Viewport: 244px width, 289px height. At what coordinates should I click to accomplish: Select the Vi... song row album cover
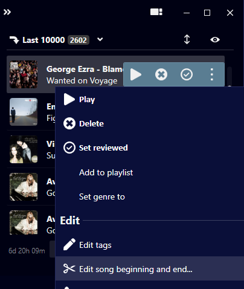[24, 149]
